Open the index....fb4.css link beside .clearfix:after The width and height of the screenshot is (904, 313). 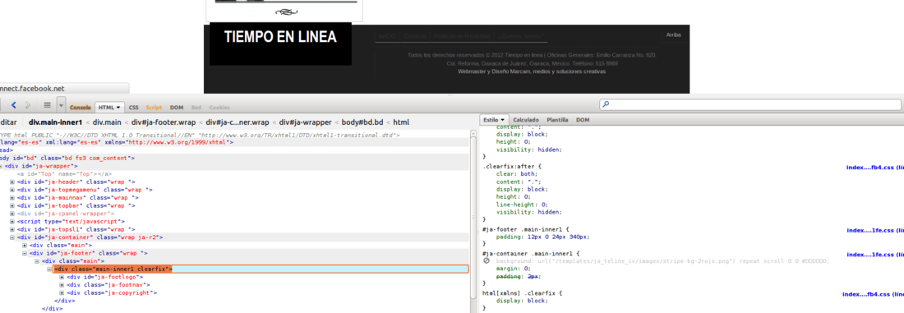(x=875, y=168)
